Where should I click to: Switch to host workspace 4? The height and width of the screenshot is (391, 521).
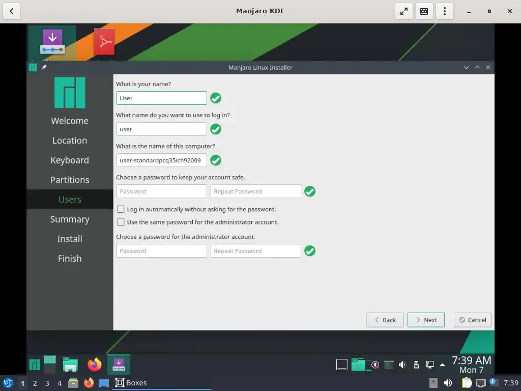(x=60, y=383)
